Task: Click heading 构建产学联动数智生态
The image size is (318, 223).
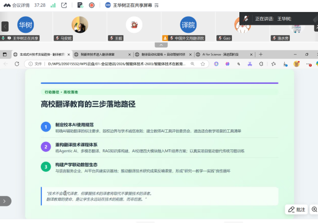Action: (x=76, y=164)
